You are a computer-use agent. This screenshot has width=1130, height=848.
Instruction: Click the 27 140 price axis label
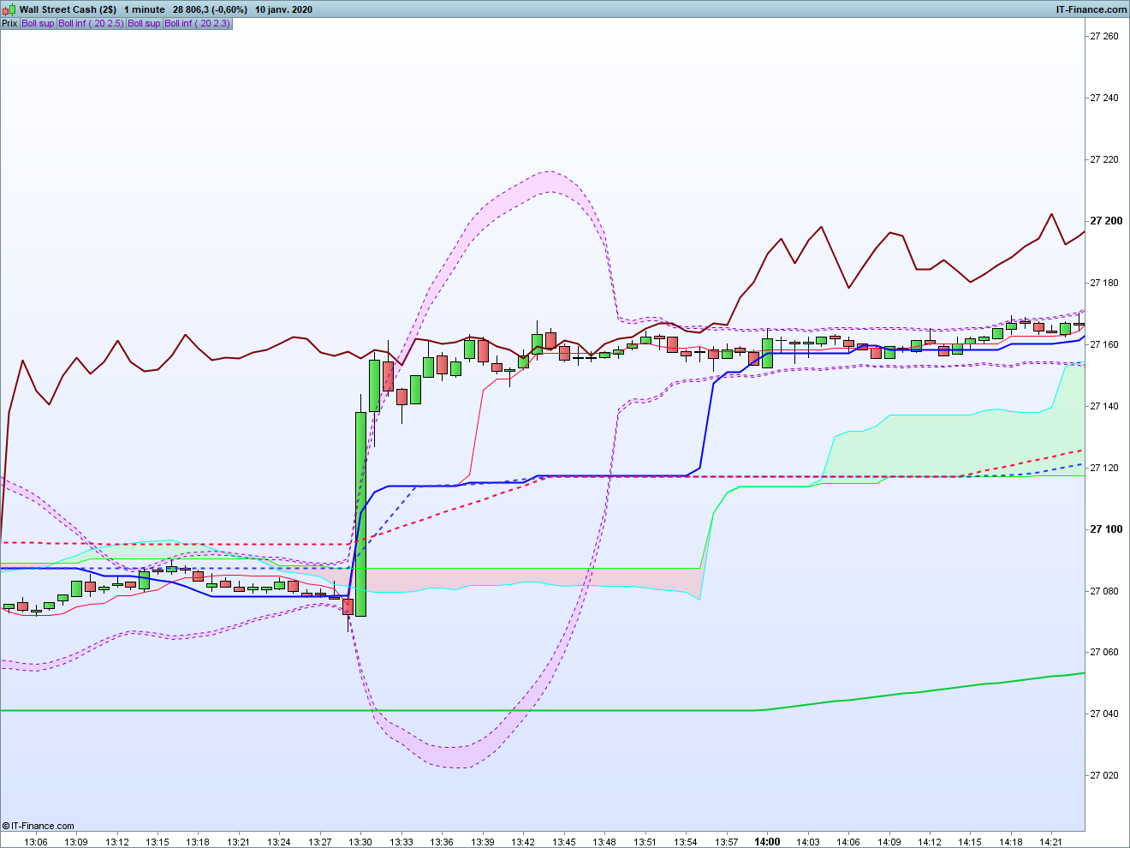(1103, 406)
